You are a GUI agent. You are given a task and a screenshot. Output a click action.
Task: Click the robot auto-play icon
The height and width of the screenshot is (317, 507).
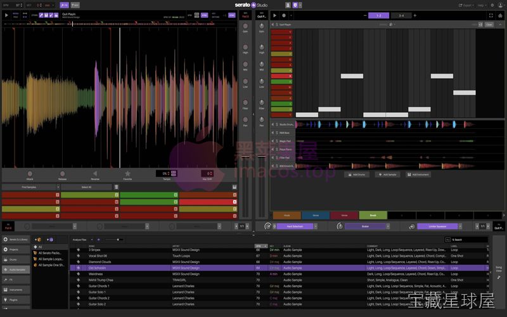(x=500, y=15)
